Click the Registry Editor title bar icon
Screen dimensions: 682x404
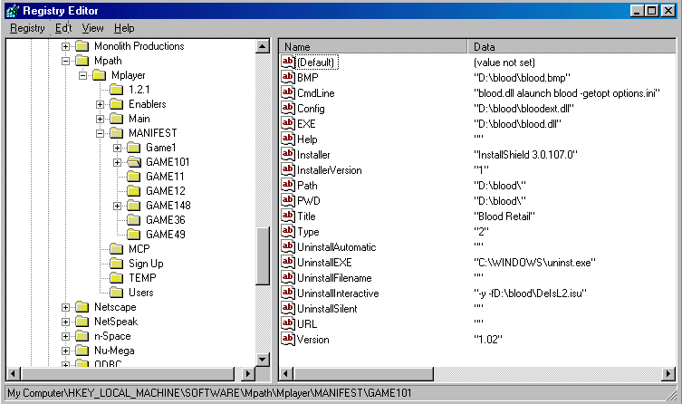(13, 11)
